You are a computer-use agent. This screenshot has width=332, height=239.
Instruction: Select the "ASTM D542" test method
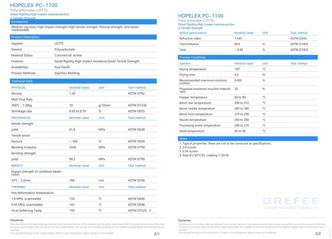click(x=298, y=38)
